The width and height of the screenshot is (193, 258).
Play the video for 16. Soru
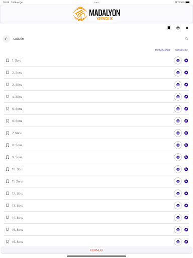click(186, 242)
